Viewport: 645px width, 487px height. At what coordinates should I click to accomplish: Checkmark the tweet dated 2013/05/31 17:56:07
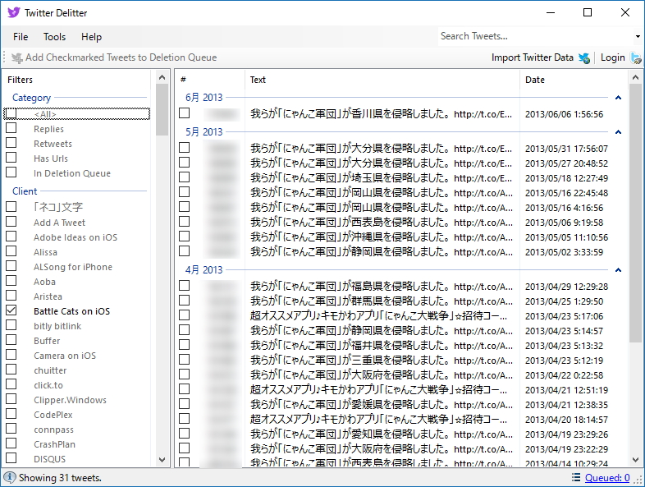point(185,148)
